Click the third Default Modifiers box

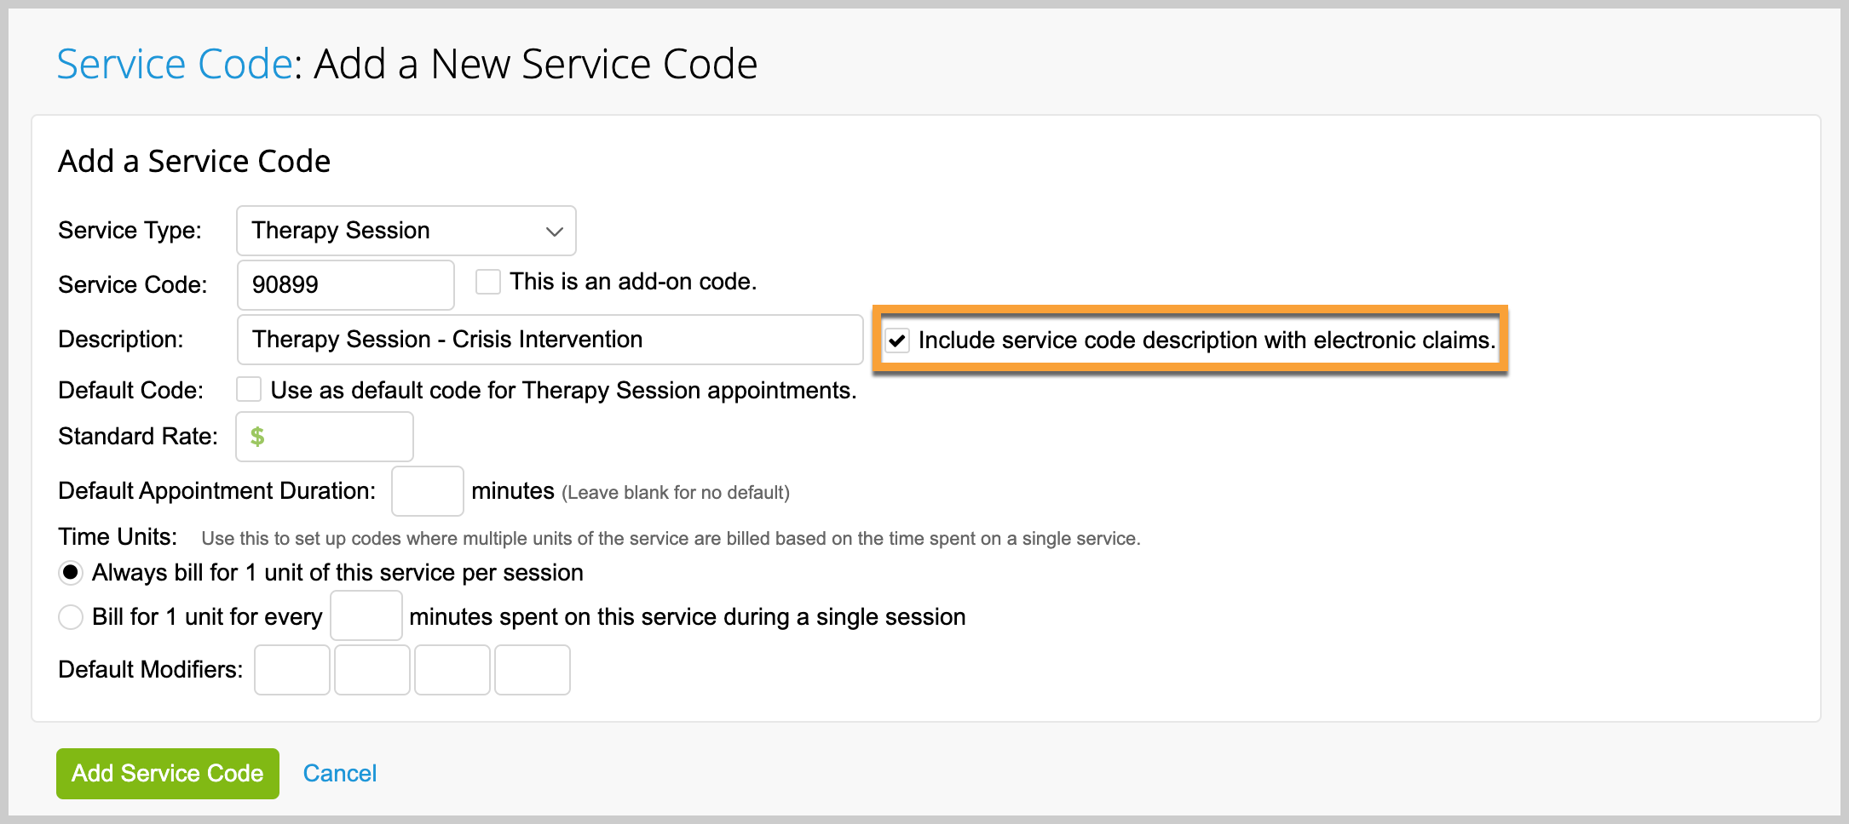click(452, 670)
